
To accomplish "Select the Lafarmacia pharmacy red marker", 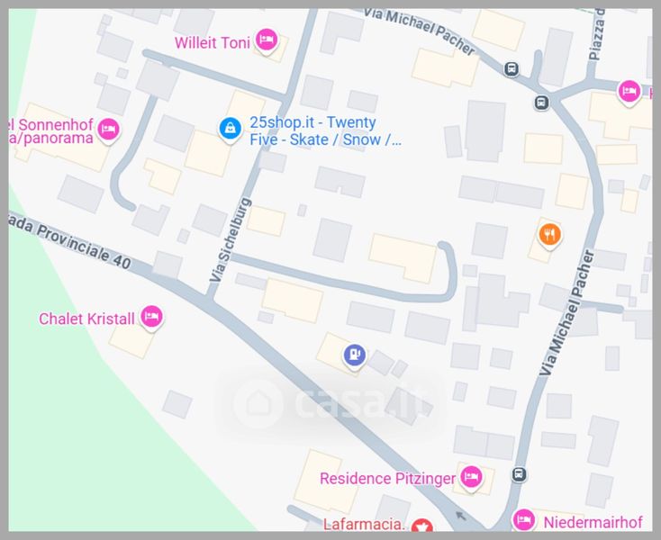I will [422, 526].
